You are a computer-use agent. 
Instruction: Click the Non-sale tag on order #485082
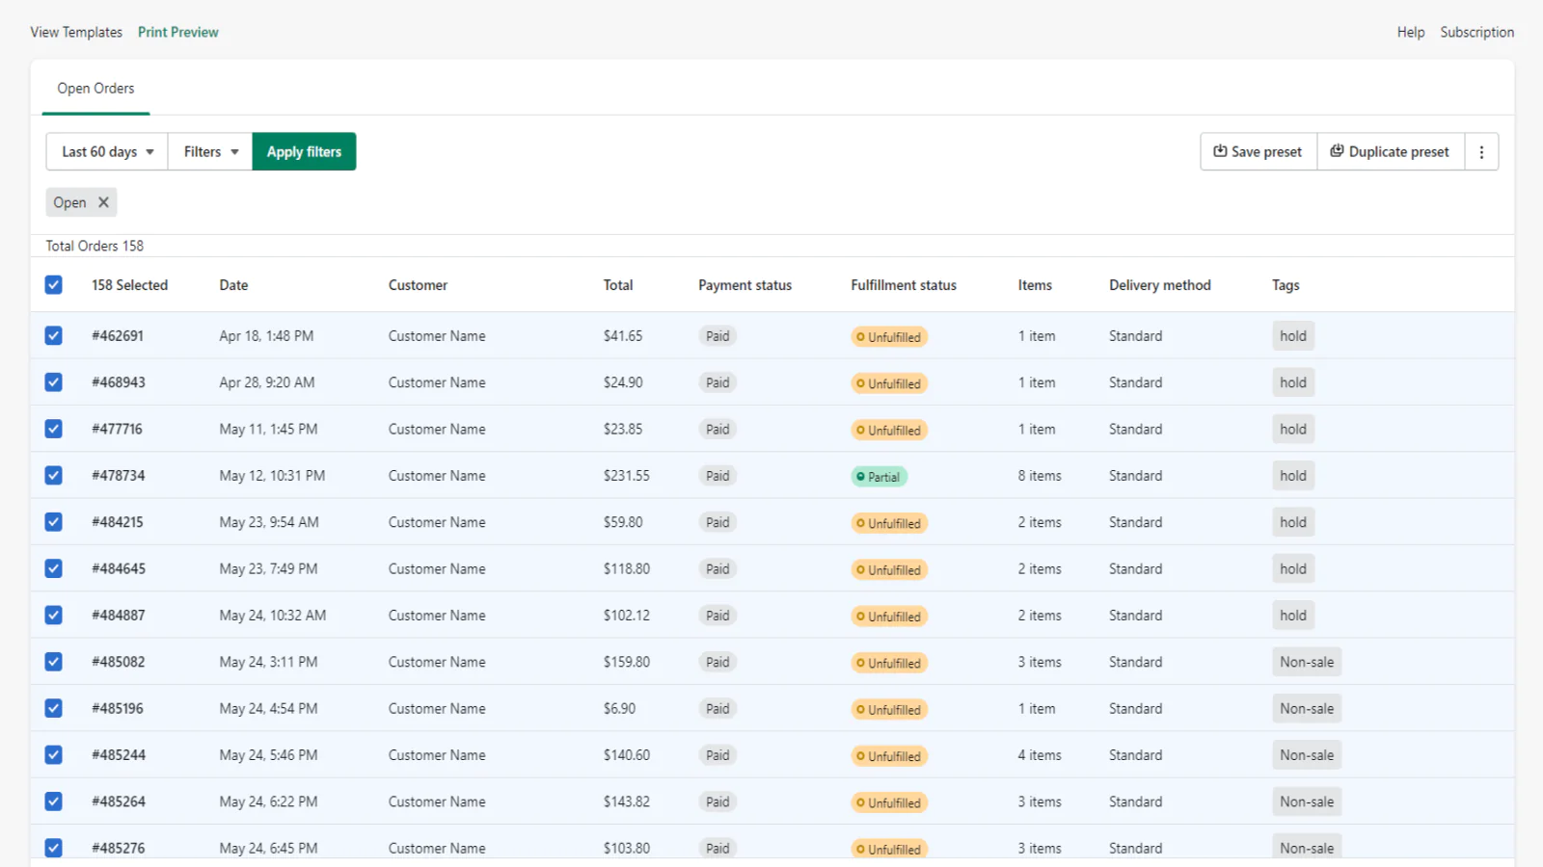click(1306, 663)
